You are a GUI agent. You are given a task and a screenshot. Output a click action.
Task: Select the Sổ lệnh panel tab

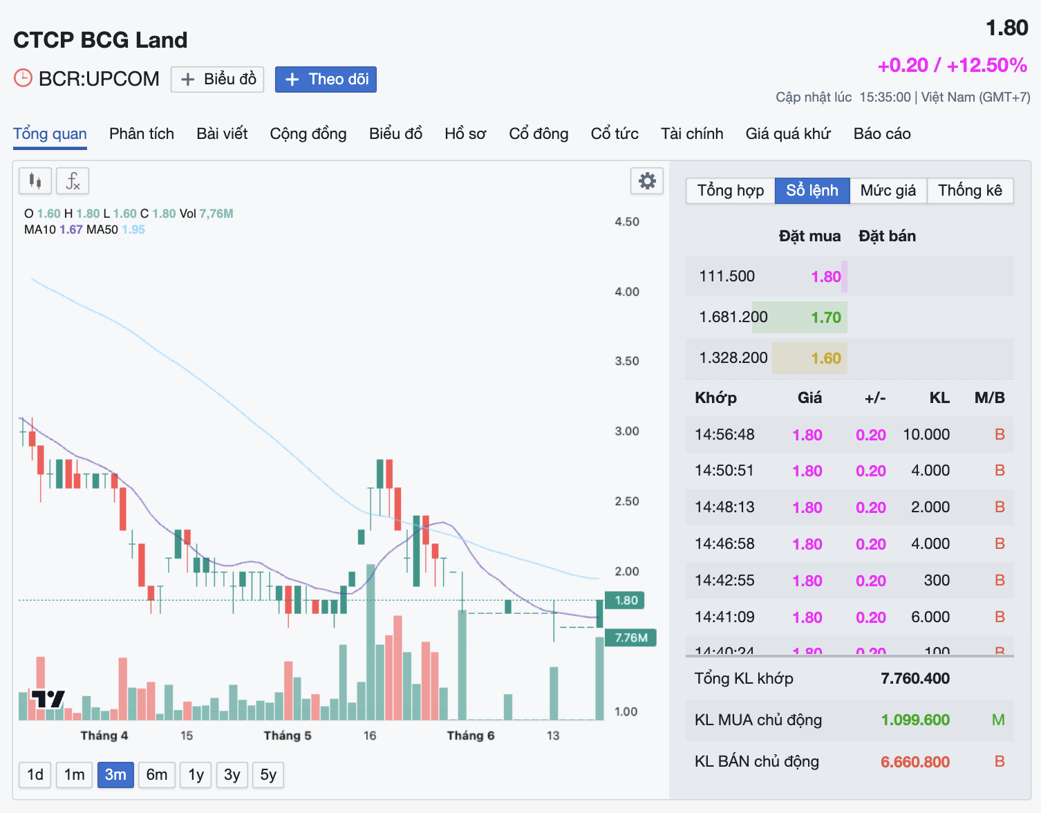[812, 190]
